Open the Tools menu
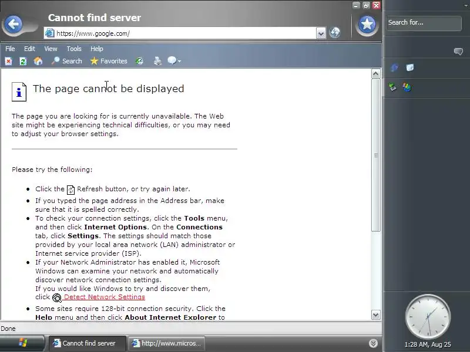The image size is (470, 352). (x=74, y=49)
